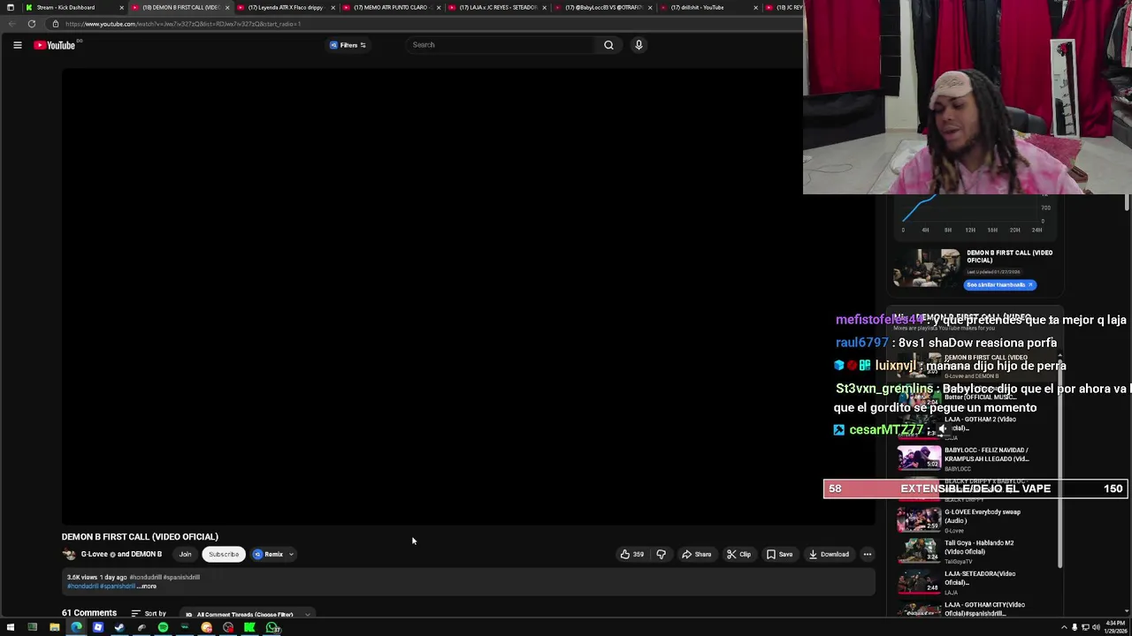
Task: Open the Kick app from the taskbar
Action: tap(249, 628)
